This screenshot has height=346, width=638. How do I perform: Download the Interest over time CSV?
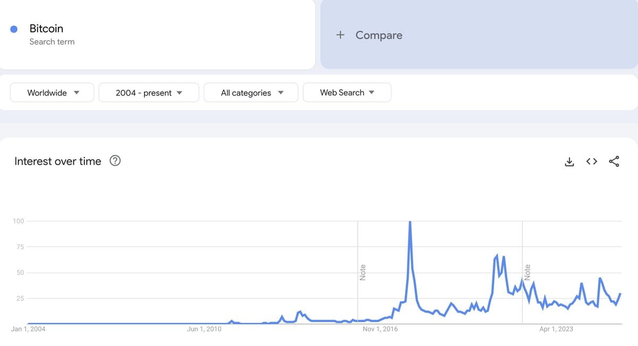point(569,161)
